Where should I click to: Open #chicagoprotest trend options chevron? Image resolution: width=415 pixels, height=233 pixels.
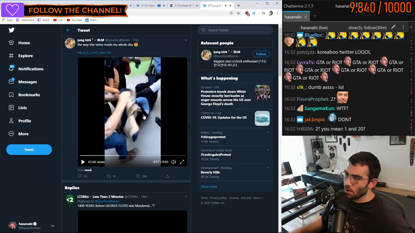268,132
